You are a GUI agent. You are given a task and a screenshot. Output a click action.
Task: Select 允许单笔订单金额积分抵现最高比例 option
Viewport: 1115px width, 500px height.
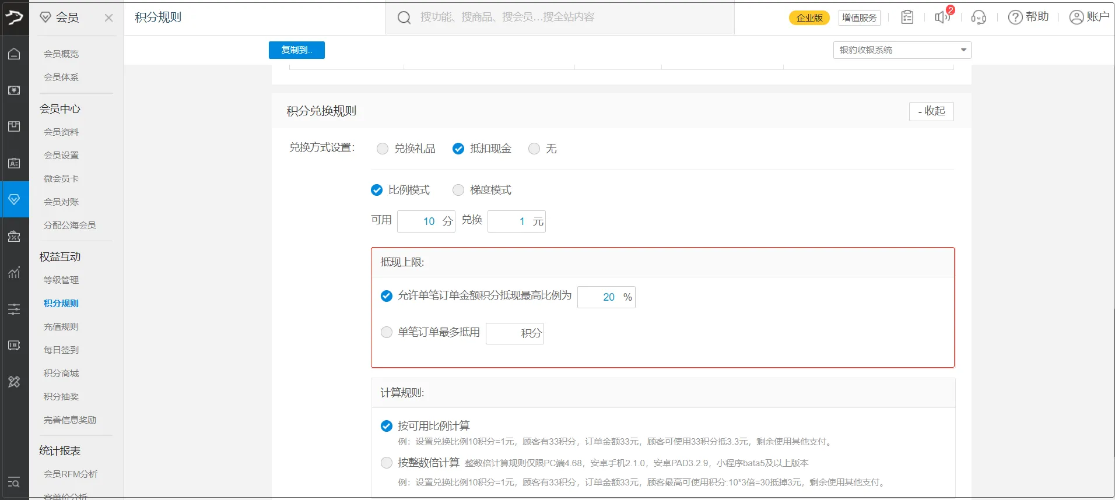(x=387, y=296)
